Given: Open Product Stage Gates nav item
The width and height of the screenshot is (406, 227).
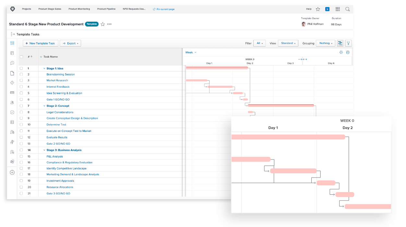Looking at the screenshot, I should (x=50, y=9).
